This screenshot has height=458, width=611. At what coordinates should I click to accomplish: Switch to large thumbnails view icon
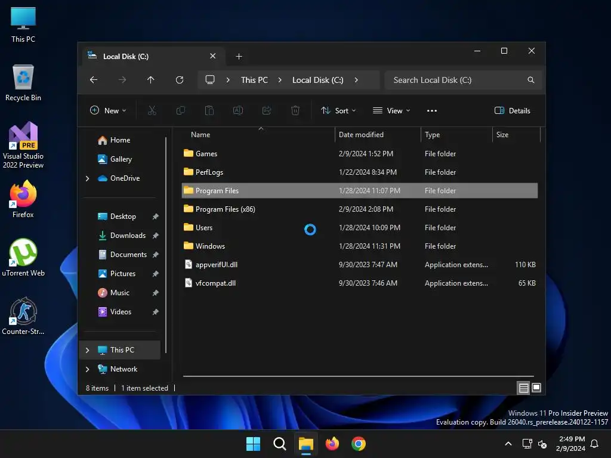click(536, 388)
